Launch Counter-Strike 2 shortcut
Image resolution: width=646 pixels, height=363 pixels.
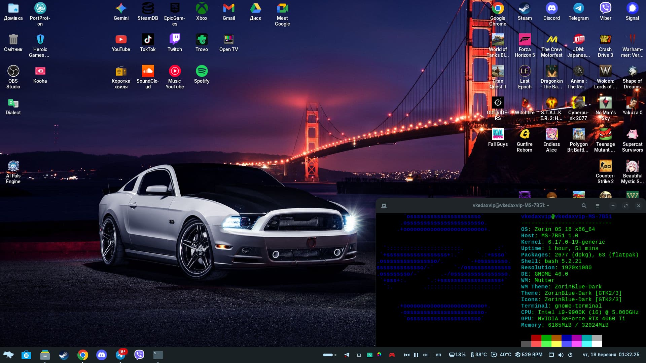tap(605, 166)
